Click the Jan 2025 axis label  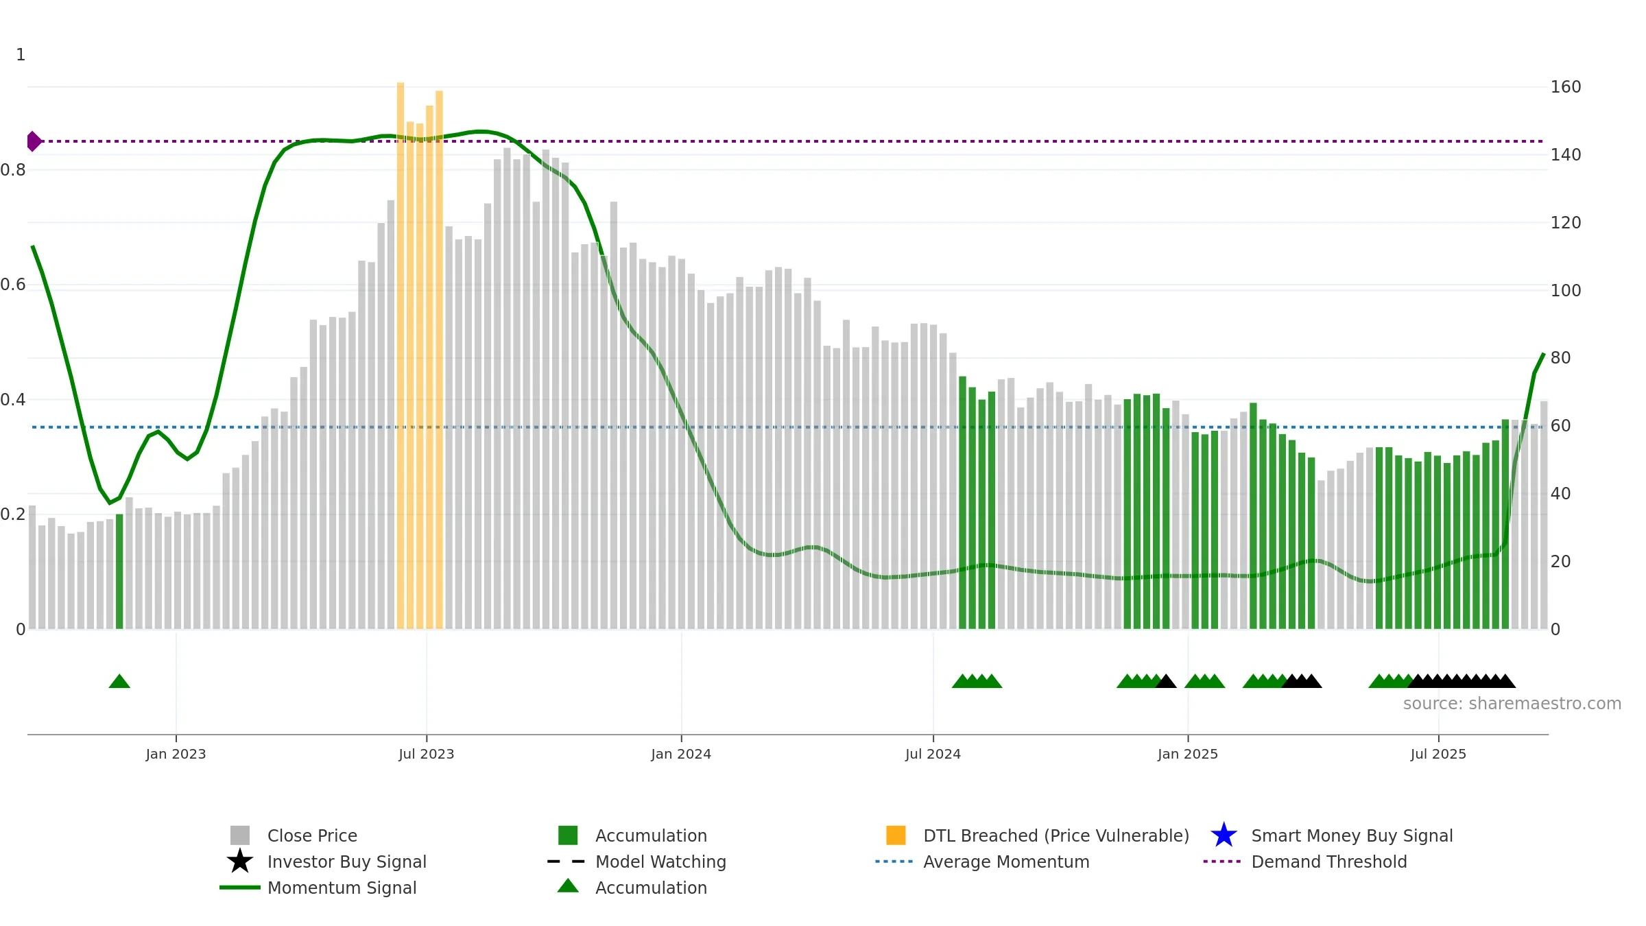click(x=1188, y=755)
